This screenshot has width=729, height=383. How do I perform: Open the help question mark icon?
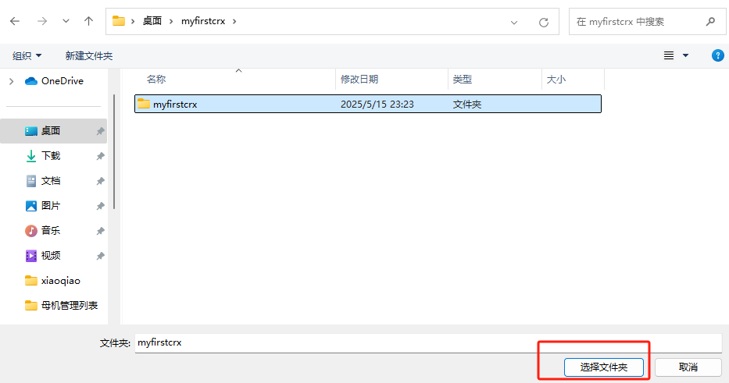[x=717, y=55]
